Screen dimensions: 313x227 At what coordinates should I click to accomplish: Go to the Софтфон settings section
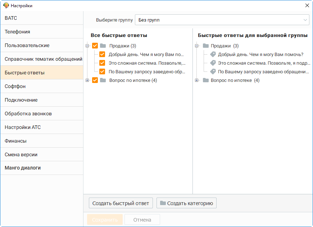point(42,86)
